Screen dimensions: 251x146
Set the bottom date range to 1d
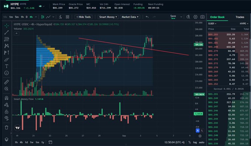click(26, 142)
